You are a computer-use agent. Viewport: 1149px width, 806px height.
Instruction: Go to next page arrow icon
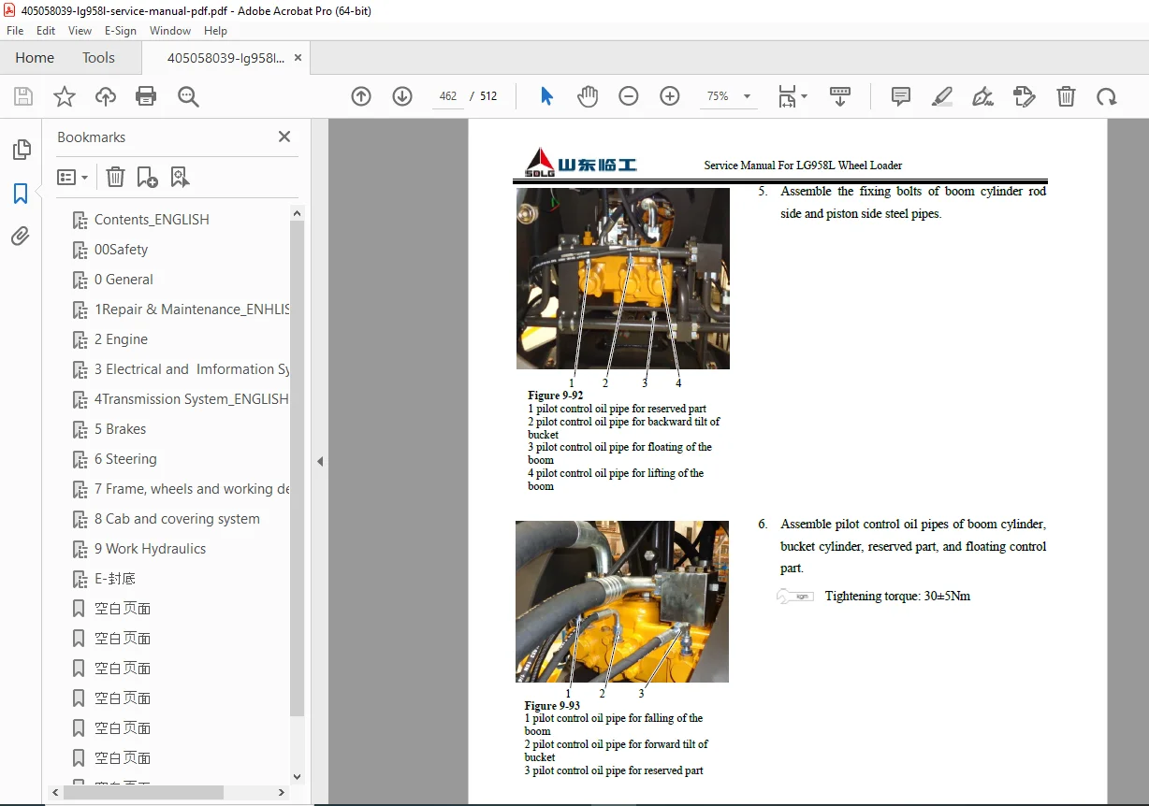(x=402, y=96)
